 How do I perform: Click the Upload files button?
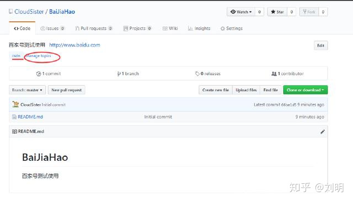click(246, 90)
